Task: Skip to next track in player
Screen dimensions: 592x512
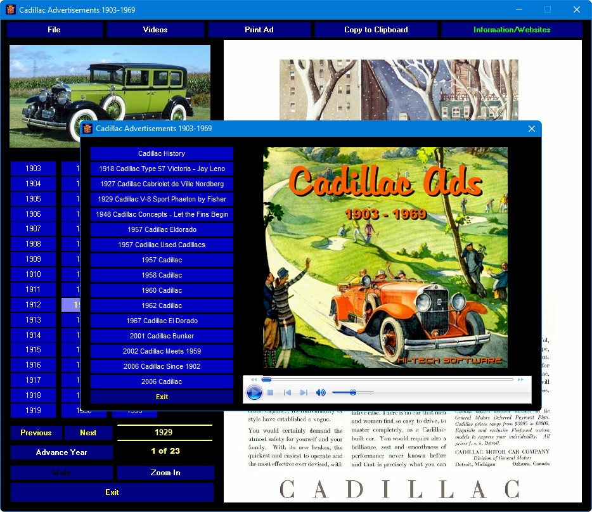Action: [x=304, y=393]
